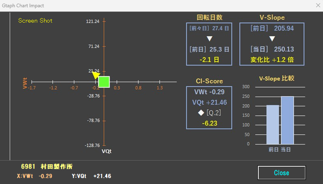The image size is (323, 184).
Task: Click the white diamond beside [Q.2]
Action: 201,113
